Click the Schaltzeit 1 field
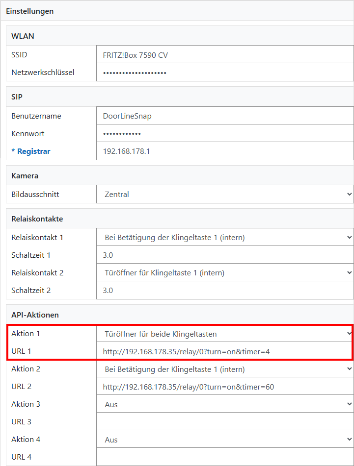The width and height of the screenshot is (354, 466). point(224,255)
